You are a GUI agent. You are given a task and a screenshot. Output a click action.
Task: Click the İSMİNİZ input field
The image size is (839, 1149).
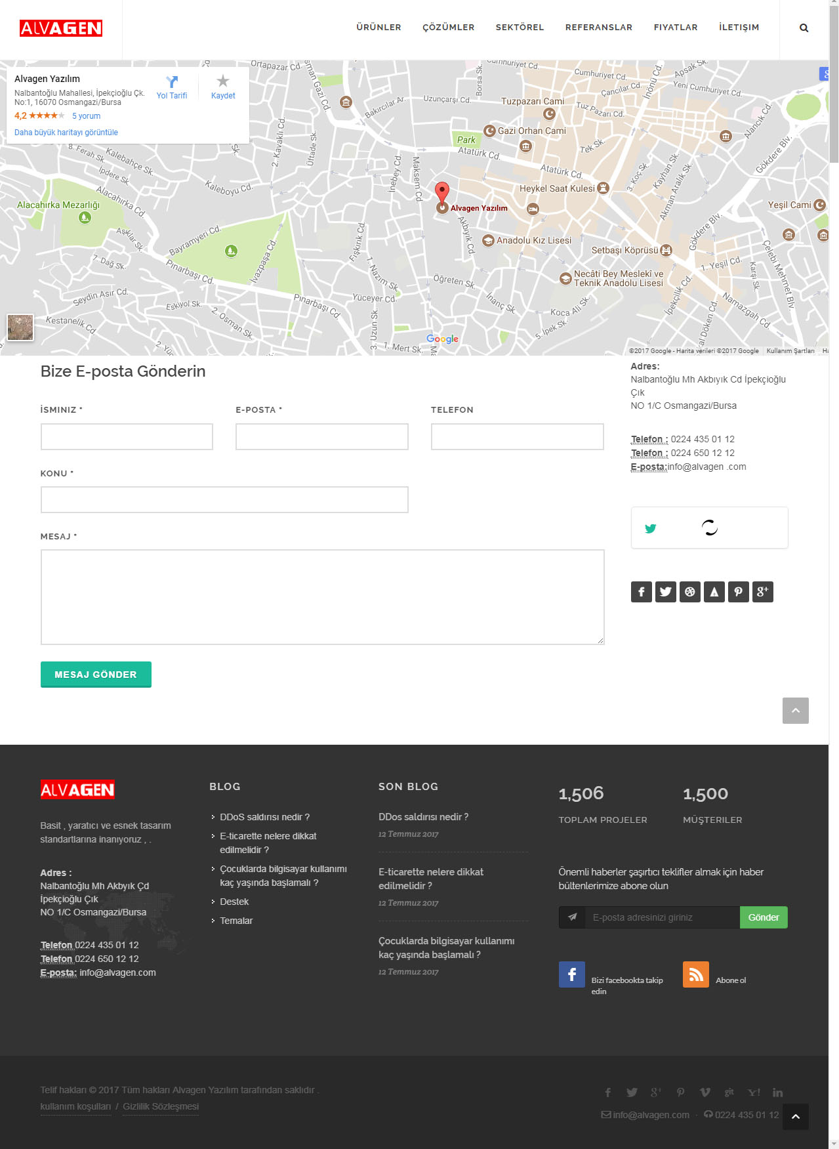click(x=127, y=437)
